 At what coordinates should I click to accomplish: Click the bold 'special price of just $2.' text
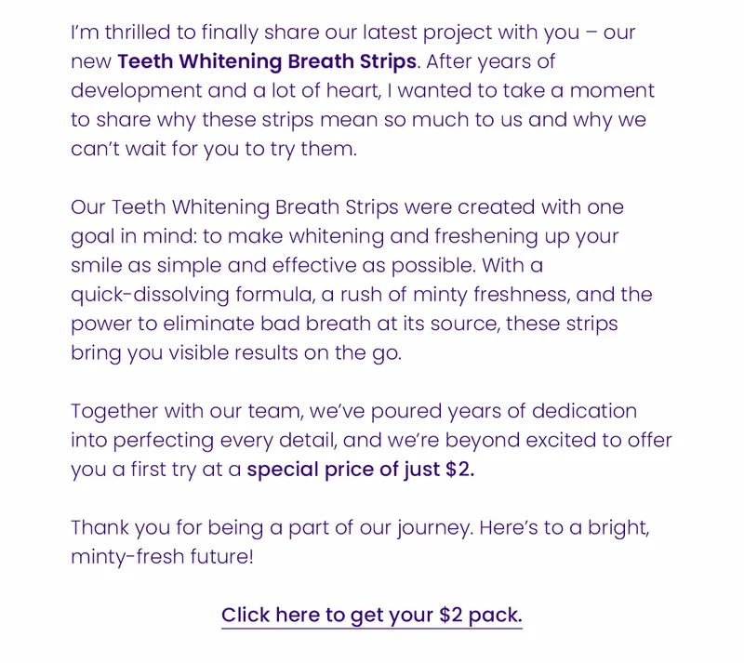(361, 470)
